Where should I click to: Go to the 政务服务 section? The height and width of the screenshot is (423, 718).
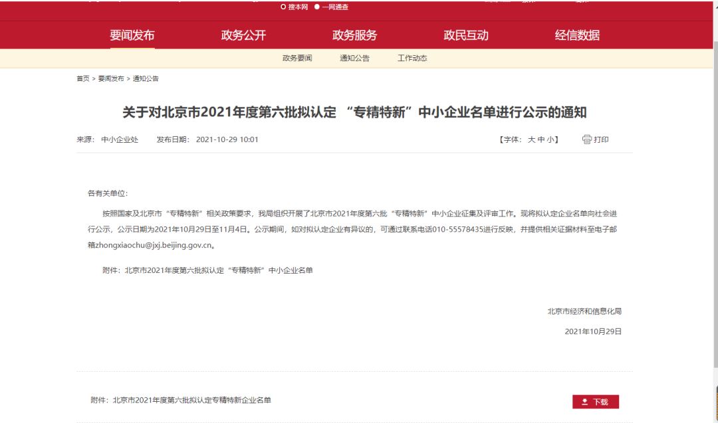coord(354,35)
